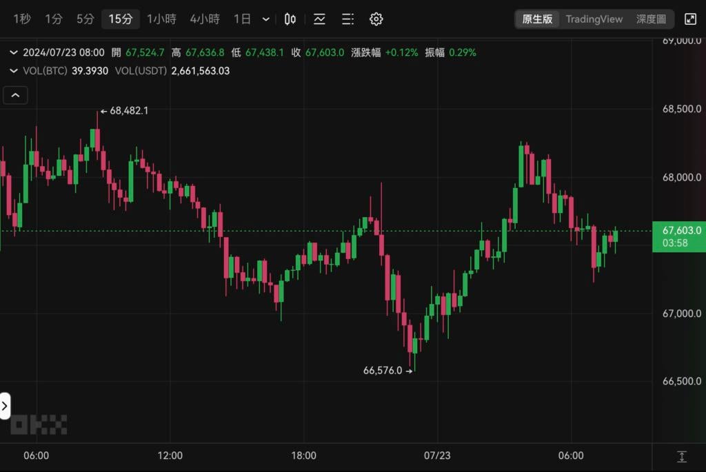The height and width of the screenshot is (472, 706).
Task: Click the 2024/07/23 08:00 timestamp
Action: (63, 52)
